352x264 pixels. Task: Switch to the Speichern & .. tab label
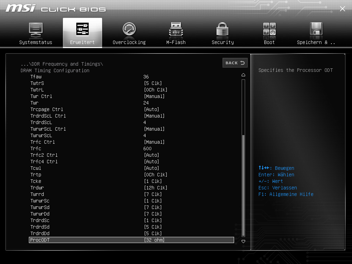coord(316,42)
